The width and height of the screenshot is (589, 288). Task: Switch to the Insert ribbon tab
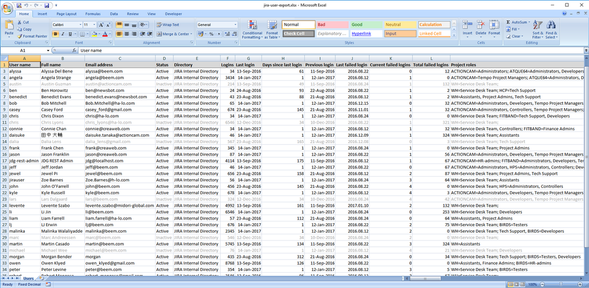point(42,14)
